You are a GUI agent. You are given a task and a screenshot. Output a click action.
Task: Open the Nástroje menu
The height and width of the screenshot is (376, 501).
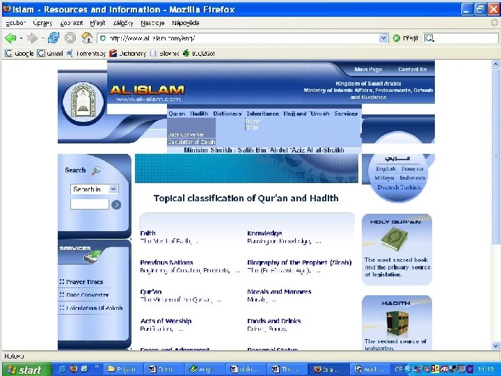152,23
